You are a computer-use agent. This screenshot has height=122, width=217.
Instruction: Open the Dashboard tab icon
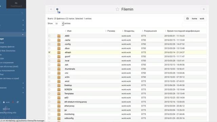tap(16, 3)
